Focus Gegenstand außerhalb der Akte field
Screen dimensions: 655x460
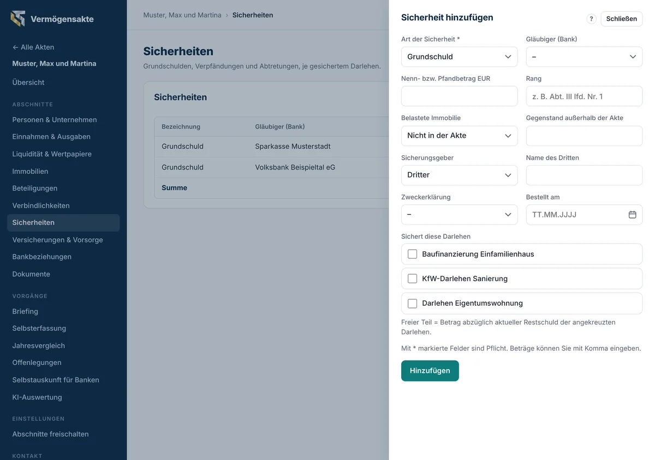[584, 136]
